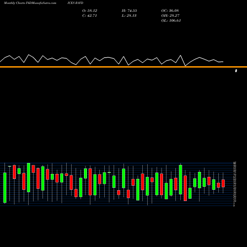Select the low value L: 28.13

(x=129, y=16)
